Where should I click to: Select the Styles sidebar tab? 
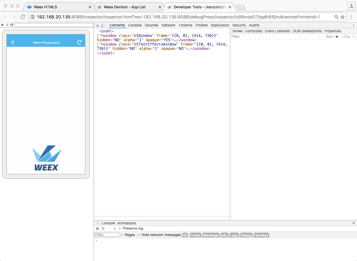(238, 31)
